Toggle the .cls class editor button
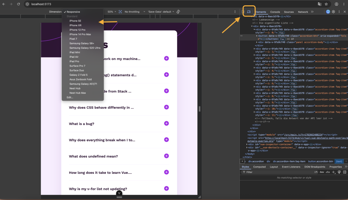 pos(328,172)
